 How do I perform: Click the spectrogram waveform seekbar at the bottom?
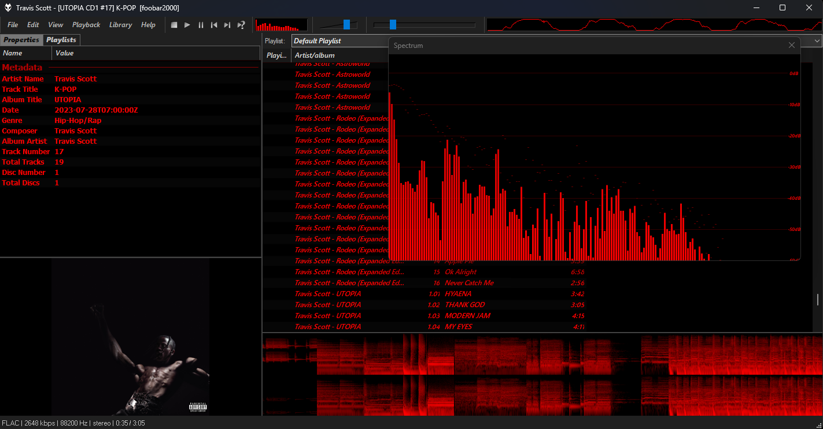coord(542,375)
